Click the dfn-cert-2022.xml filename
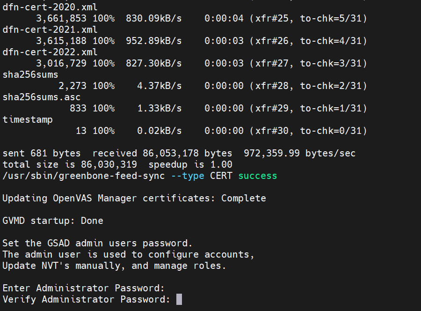 point(50,52)
